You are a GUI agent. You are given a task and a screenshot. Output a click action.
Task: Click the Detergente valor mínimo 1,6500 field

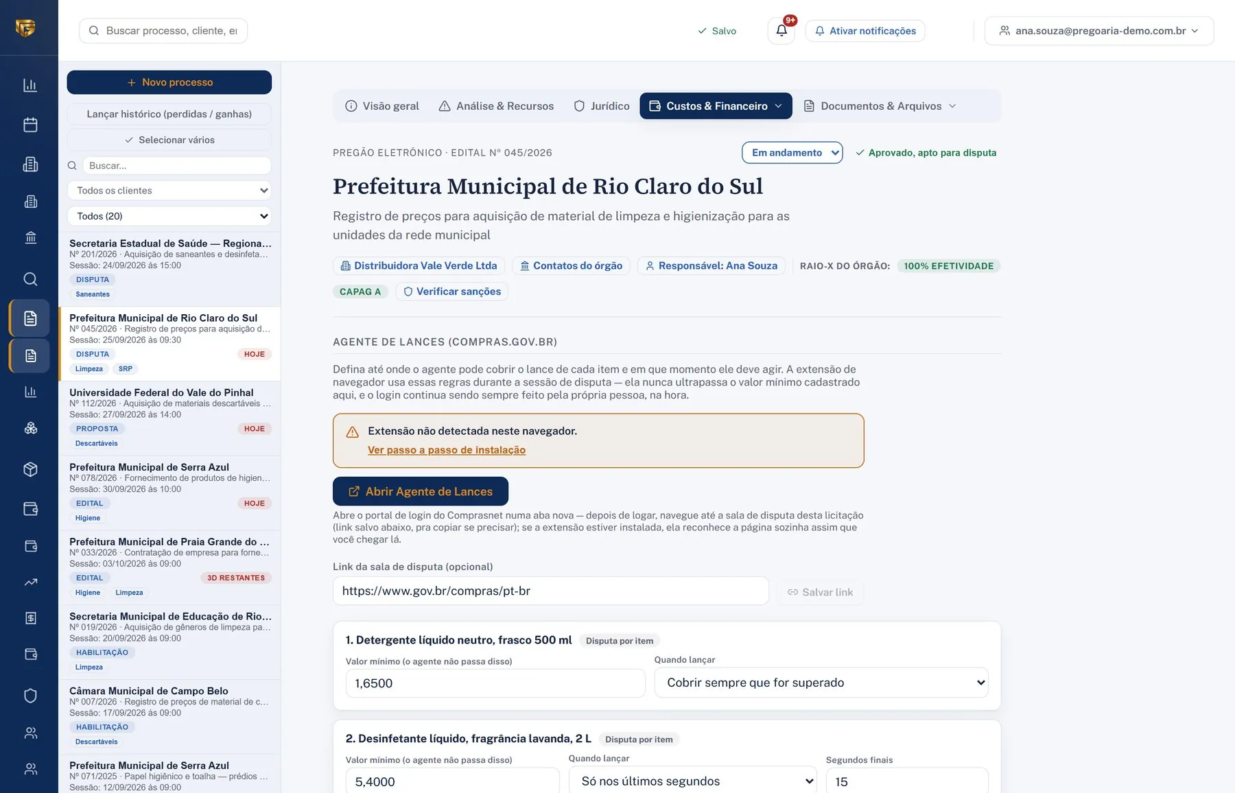click(x=495, y=683)
